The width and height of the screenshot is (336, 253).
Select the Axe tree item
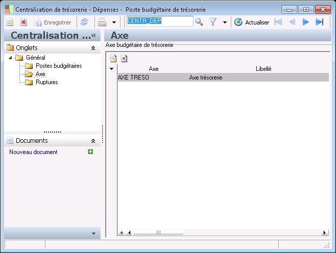click(40, 74)
